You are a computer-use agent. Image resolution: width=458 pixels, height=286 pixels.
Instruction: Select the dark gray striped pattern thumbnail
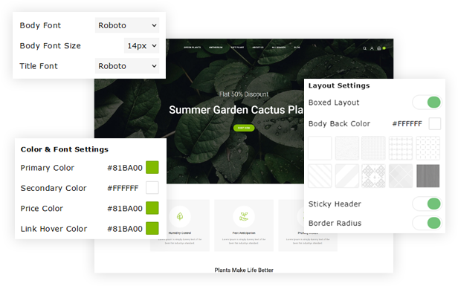428,176
